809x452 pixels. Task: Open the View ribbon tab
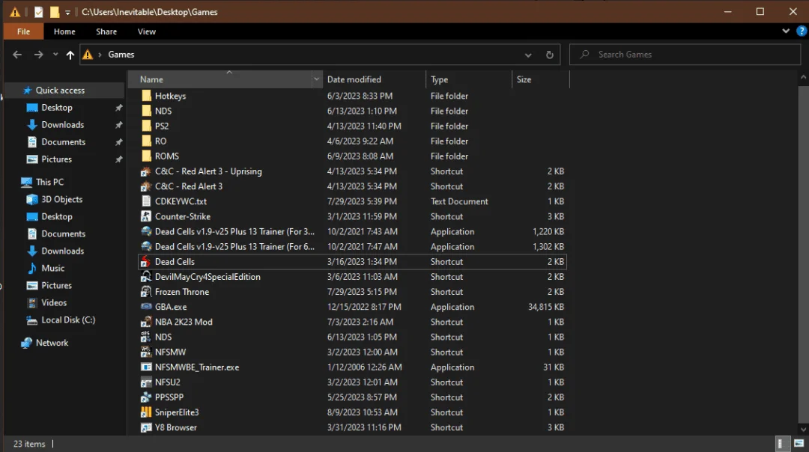(147, 31)
